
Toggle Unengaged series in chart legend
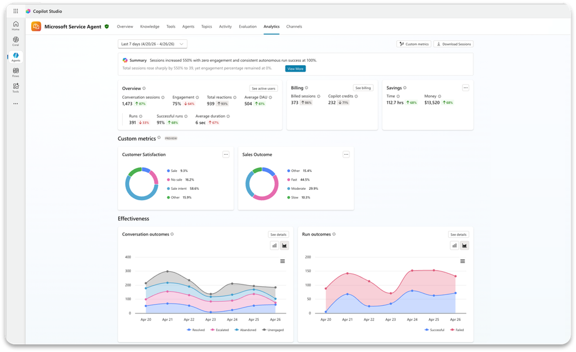pos(273,330)
